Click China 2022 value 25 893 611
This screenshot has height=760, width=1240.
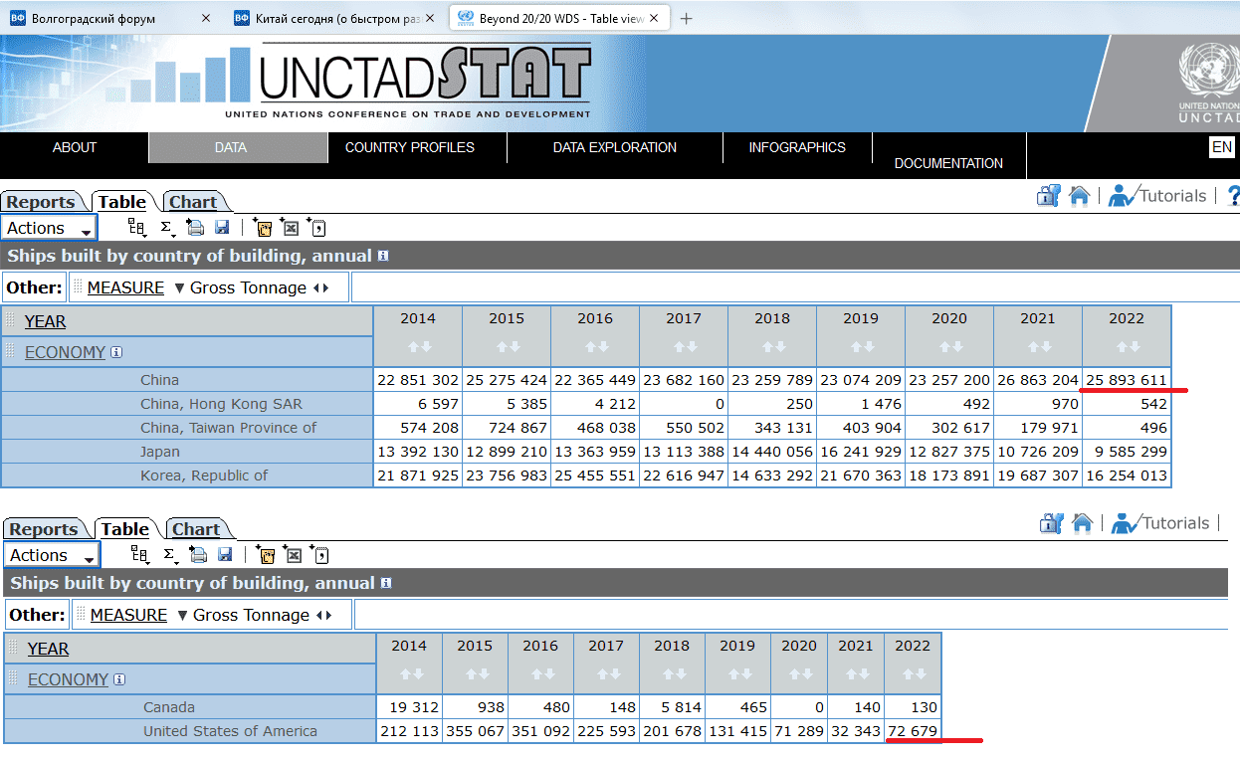1127,380
